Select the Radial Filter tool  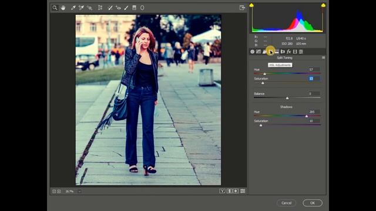point(142,8)
